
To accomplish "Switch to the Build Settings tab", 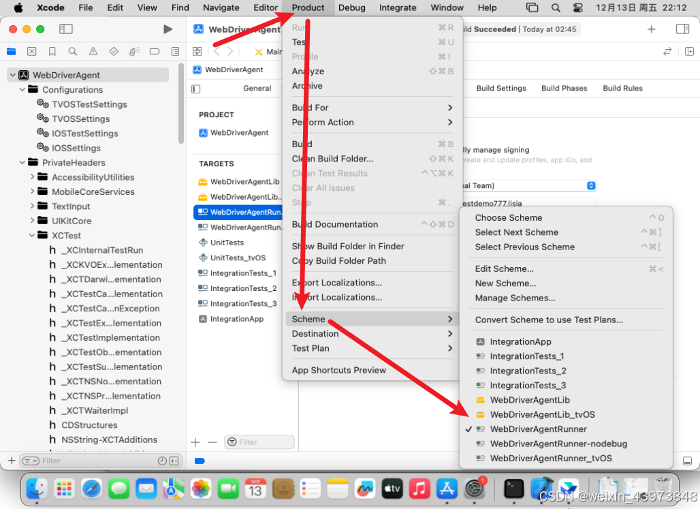I will [x=501, y=89].
